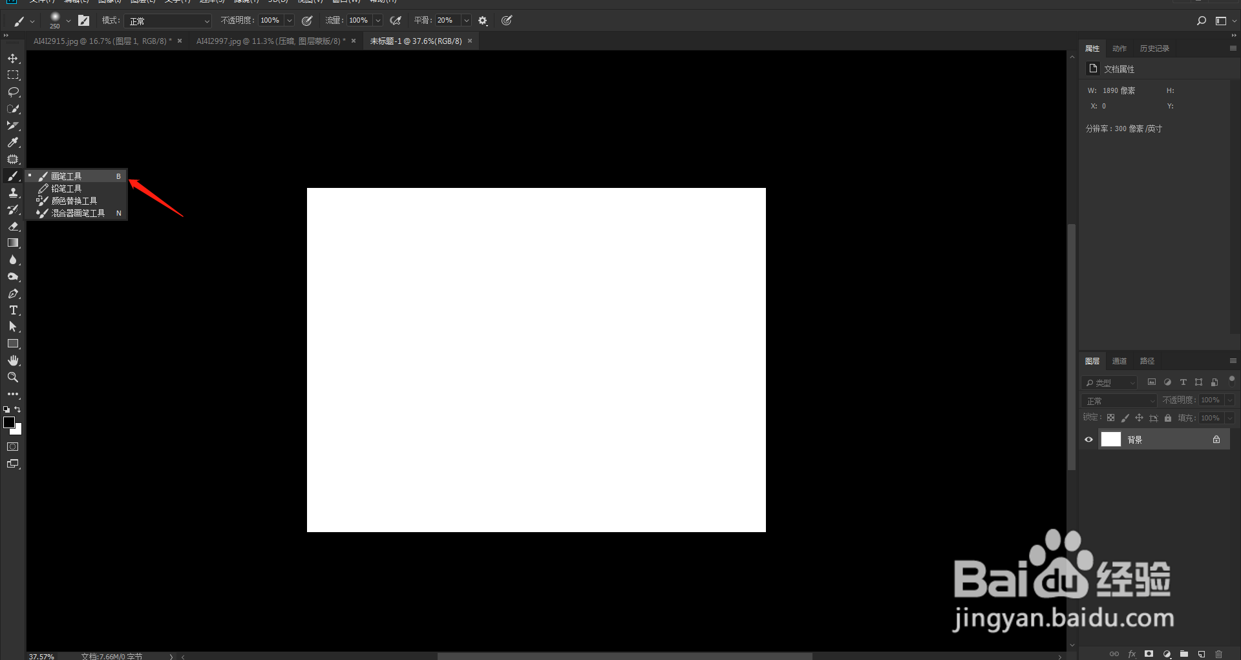The width and height of the screenshot is (1241, 660).
Task: Switch to 动作 actions tab
Action: [x=1119, y=48]
